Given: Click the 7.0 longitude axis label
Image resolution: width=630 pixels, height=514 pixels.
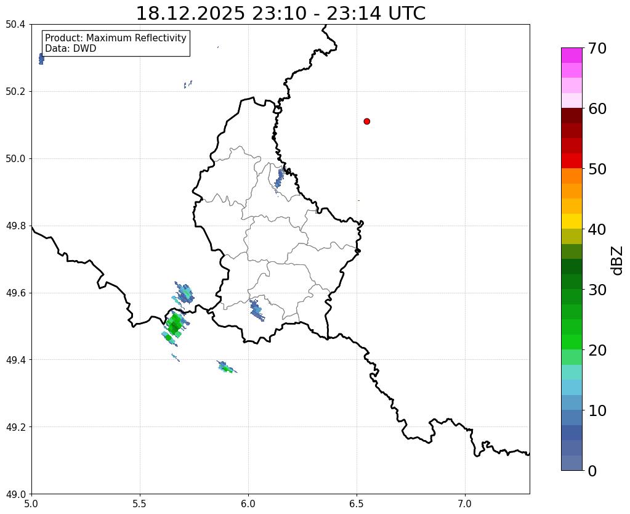Looking at the screenshot, I should pyautogui.click(x=465, y=504).
